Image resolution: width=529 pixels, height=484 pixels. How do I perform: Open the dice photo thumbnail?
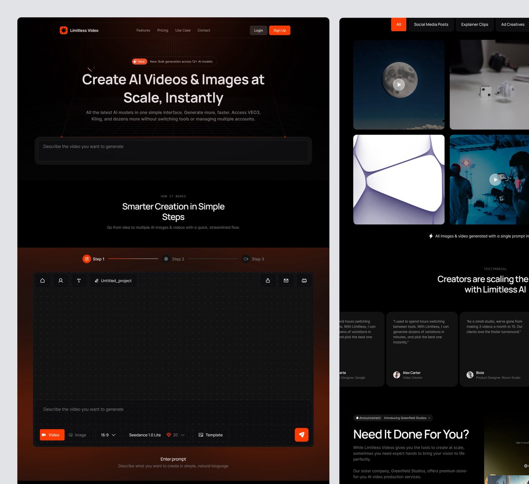[489, 85]
